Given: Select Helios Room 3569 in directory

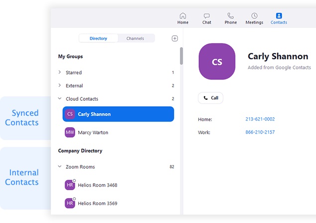Looking at the screenshot, I should pos(97,203).
